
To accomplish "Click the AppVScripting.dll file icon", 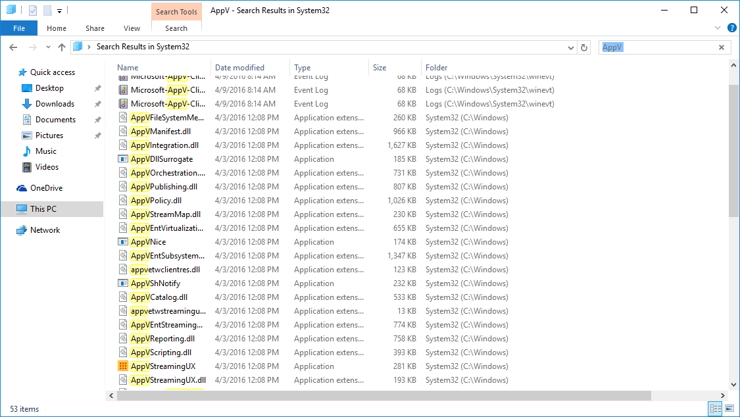I will tap(123, 353).
